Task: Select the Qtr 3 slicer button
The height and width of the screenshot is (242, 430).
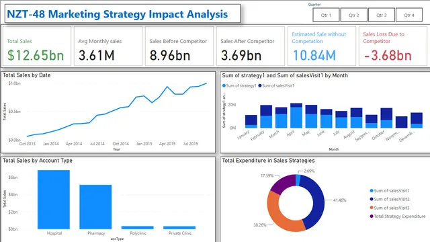Action: pyautogui.click(x=382, y=15)
